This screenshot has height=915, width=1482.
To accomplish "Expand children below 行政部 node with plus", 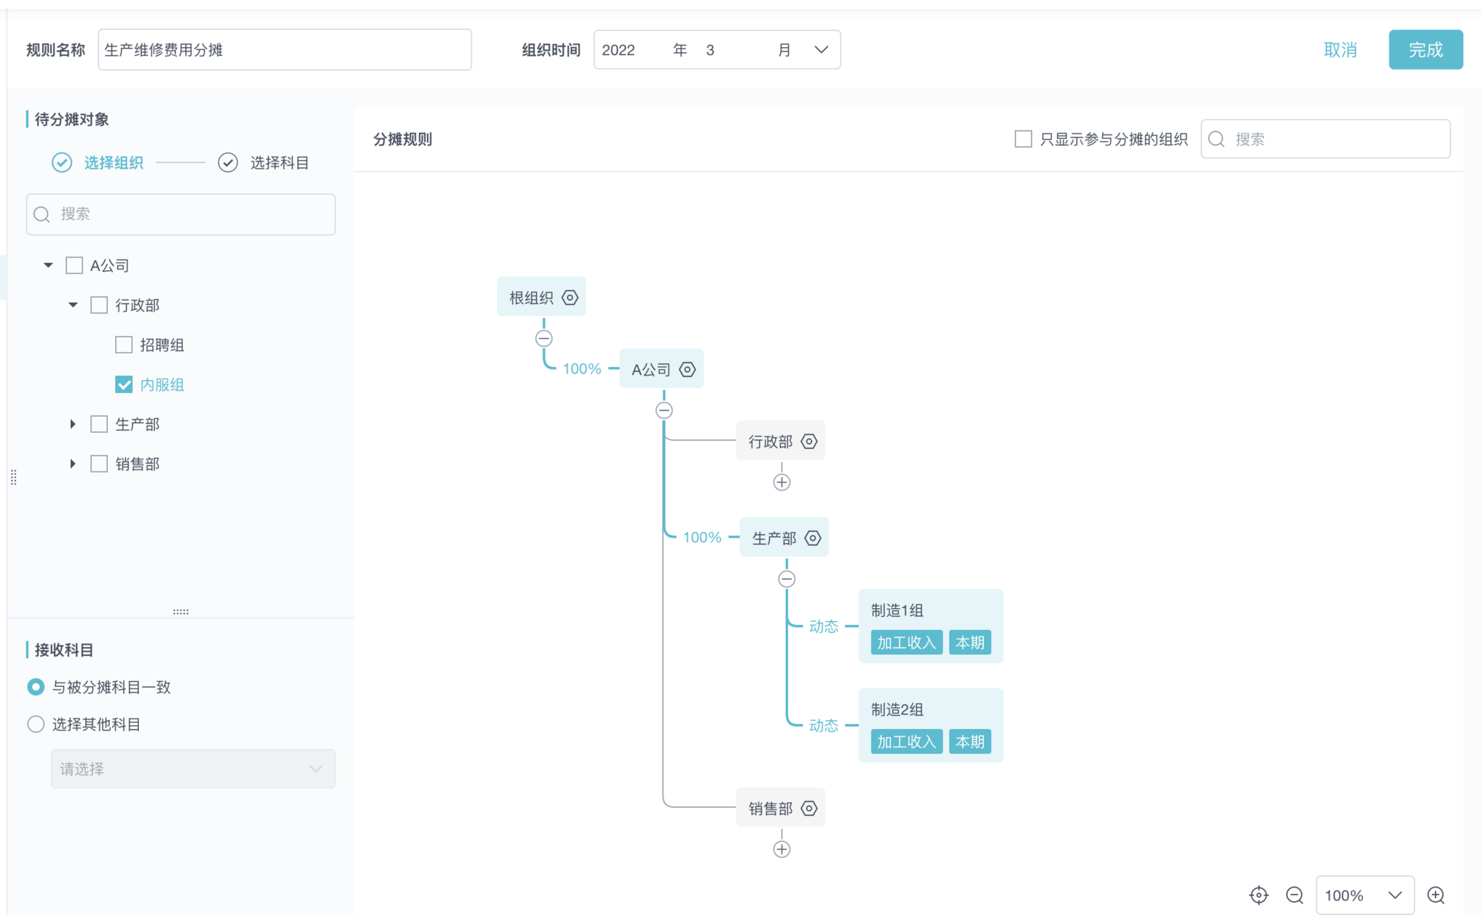I will click(782, 482).
